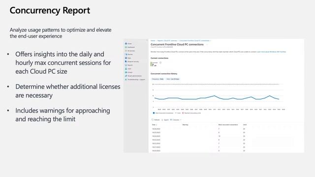This screenshot has width=315, height=177.
Task: Open the Troubleshooting + support menu label
Action: [x=136, y=80]
